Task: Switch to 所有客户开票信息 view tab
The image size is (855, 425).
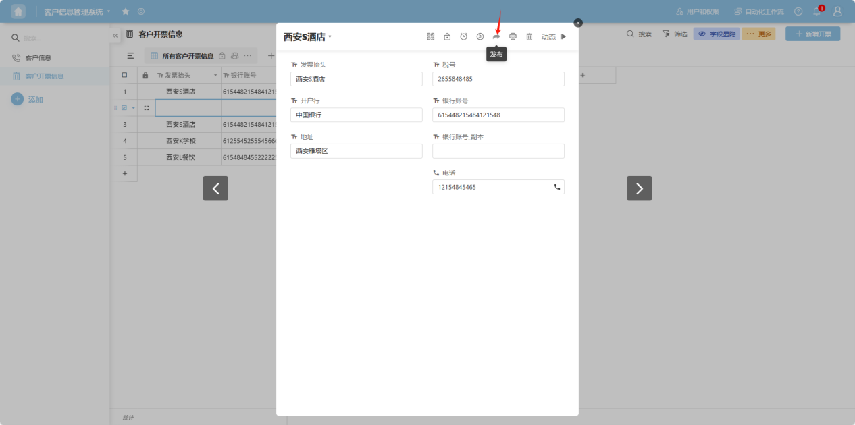Action: 187,56
